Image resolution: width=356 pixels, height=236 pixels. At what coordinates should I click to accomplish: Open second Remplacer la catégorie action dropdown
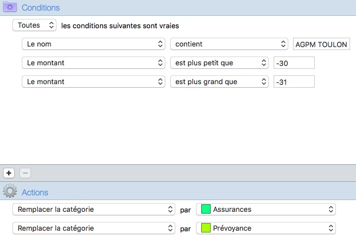94,228
